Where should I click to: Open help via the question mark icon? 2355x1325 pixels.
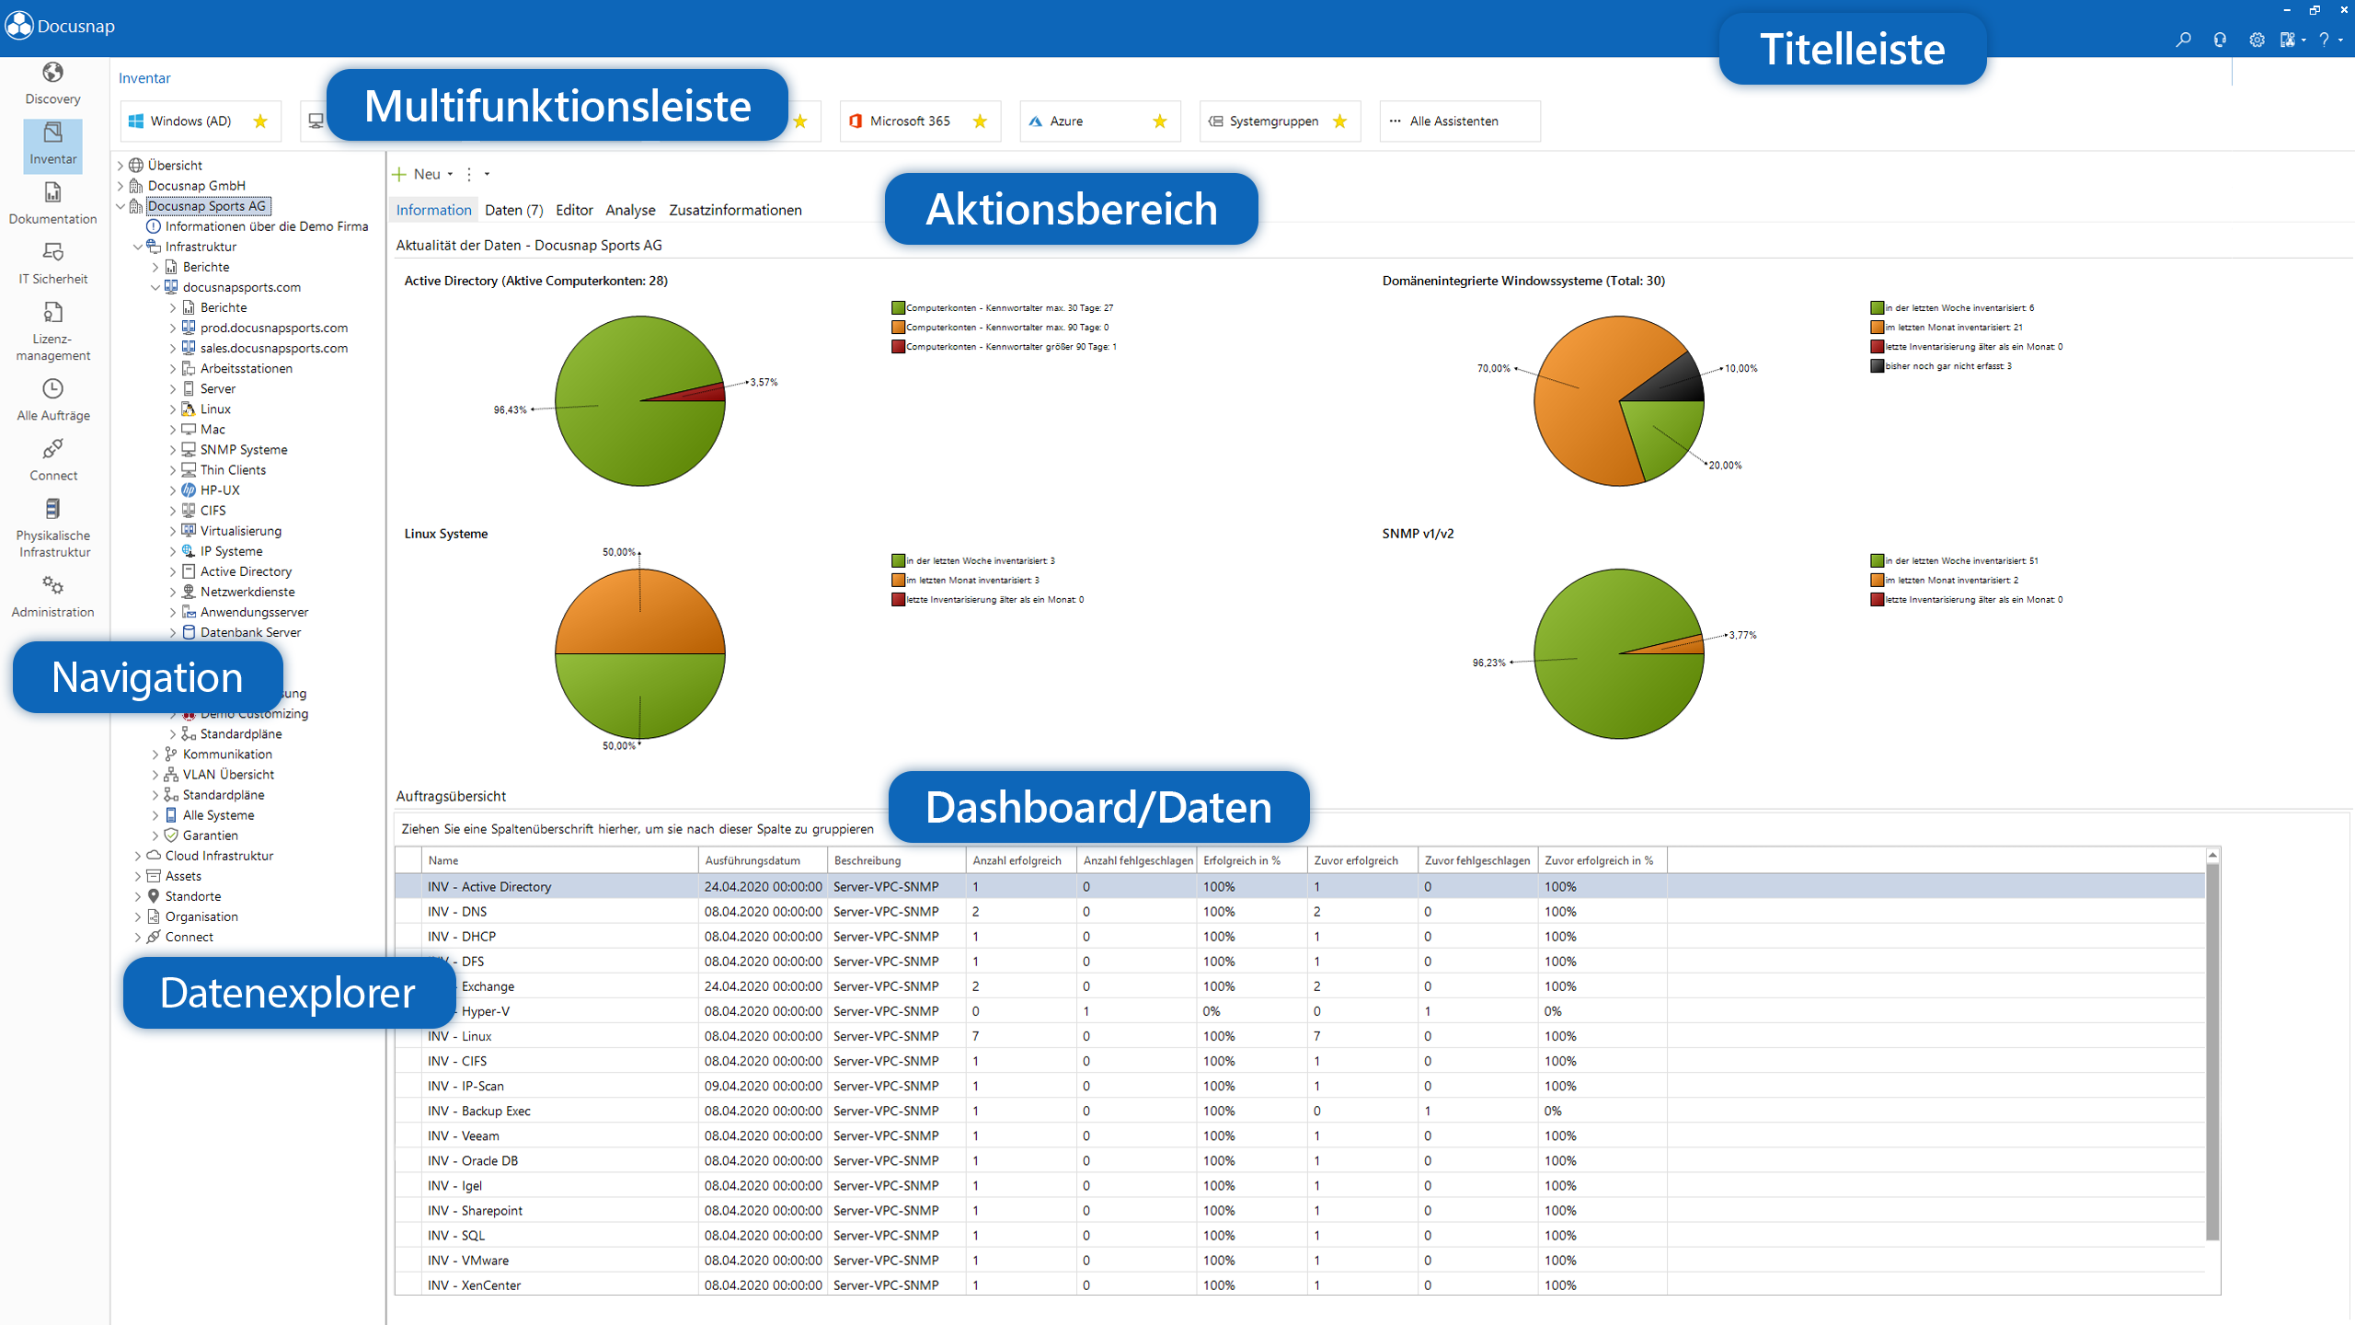click(x=2324, y=40)
